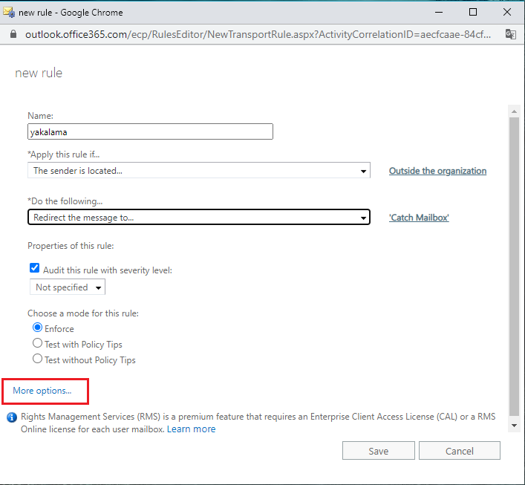The image size is (525, 485).
Task: Click the padlock site security icon
Action: 13,34
